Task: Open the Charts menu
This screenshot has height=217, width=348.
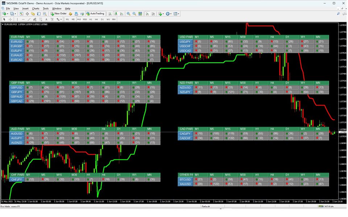Action: click(36, 8)
